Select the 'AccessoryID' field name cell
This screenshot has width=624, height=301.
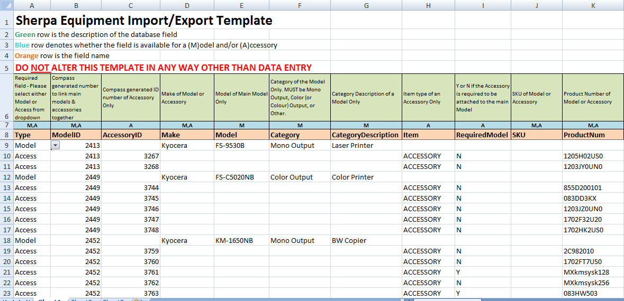coord(131,135)
